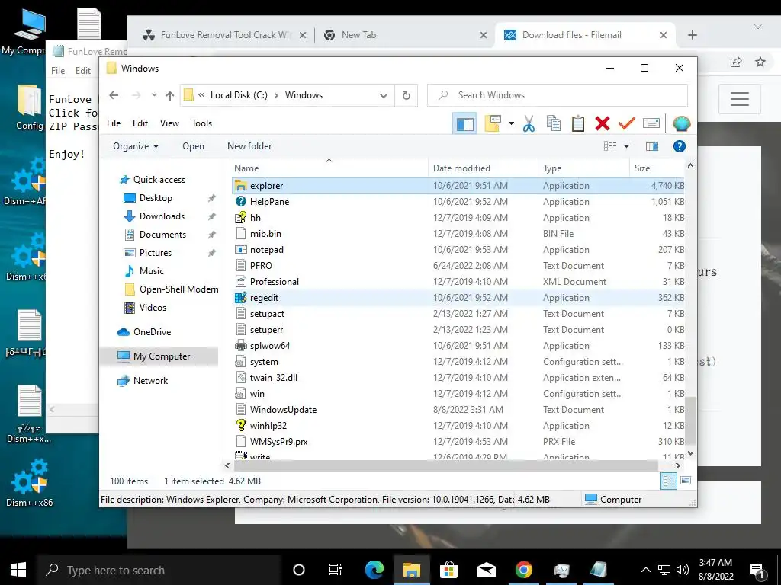Open a new browser tab with plus
The image size is (781, 585).
pyautogui.click(x=693, y=35)
